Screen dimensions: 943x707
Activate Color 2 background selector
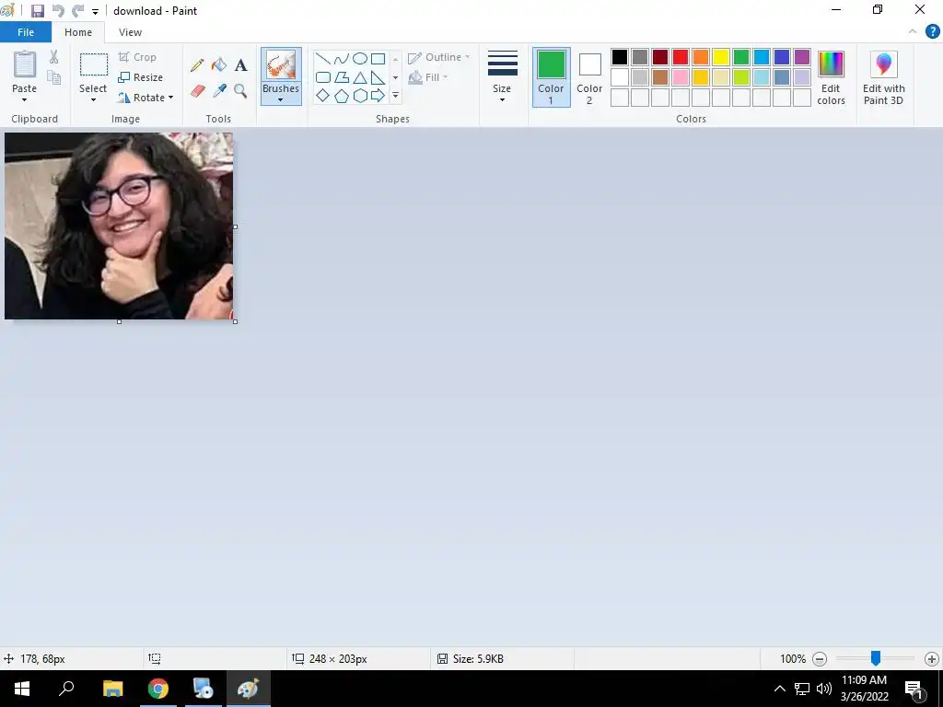tap(589, 77)
